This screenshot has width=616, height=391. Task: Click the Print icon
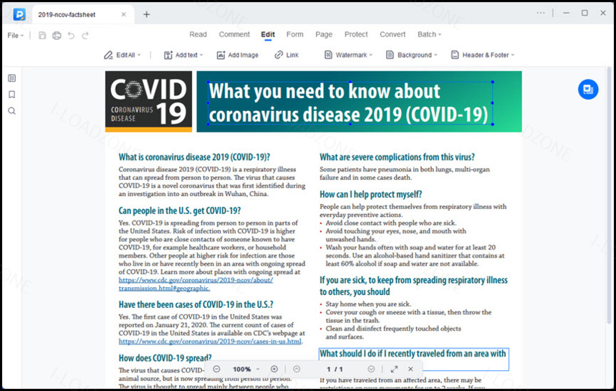pyautogui.click(x=57, y=35)
